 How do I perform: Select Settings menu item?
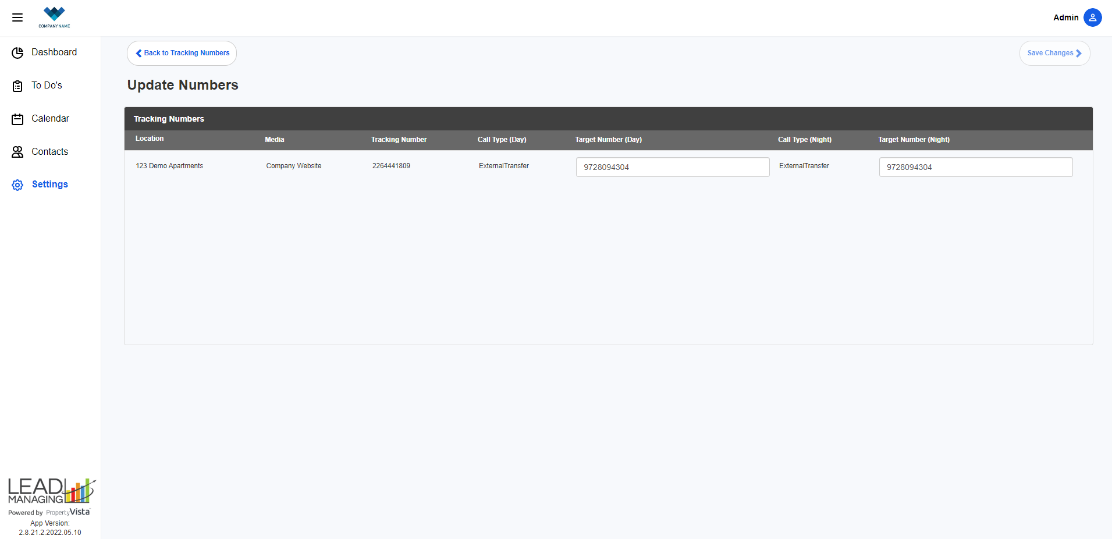50,185
